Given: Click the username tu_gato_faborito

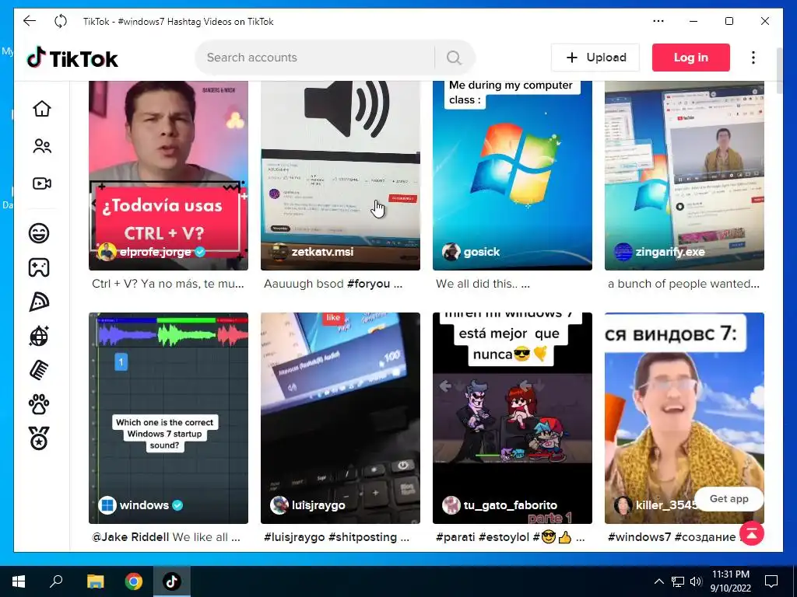Looking at the screenshot, I should coord(511,505).
